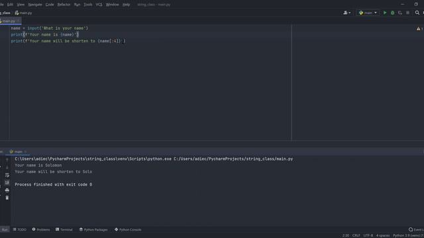Open the Run tool window button
This screenshot has height=238, width=424.
pyautogui.click(x=5, y=229)
